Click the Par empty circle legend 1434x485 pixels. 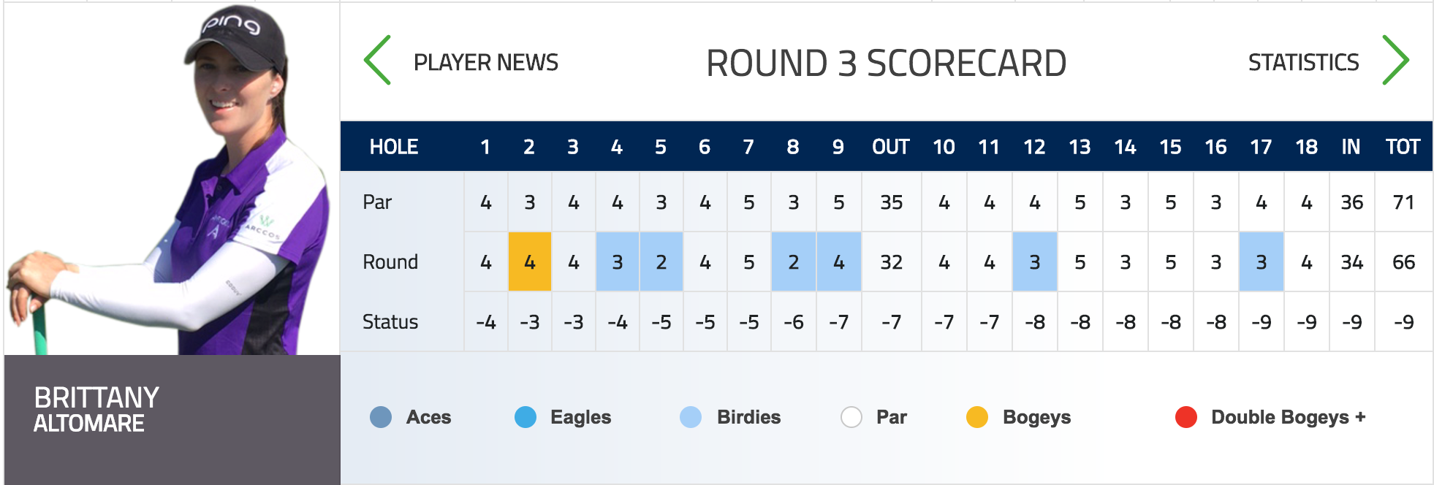pos(851,417)
